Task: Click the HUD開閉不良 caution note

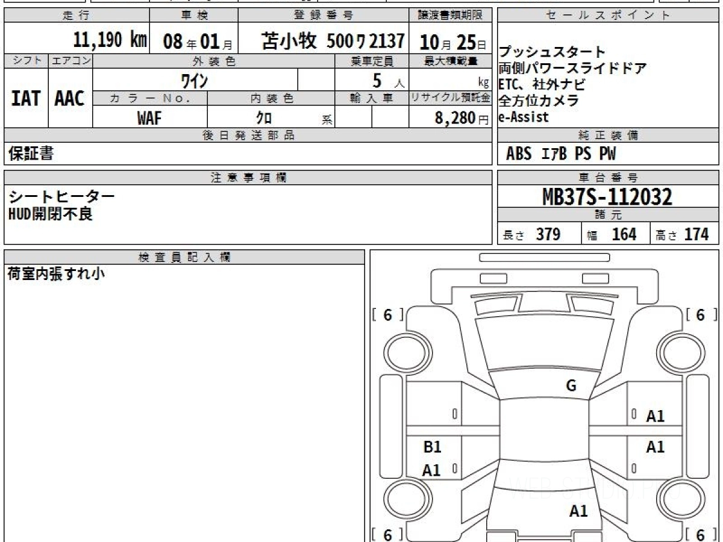Action: click(x=51, y=213)
